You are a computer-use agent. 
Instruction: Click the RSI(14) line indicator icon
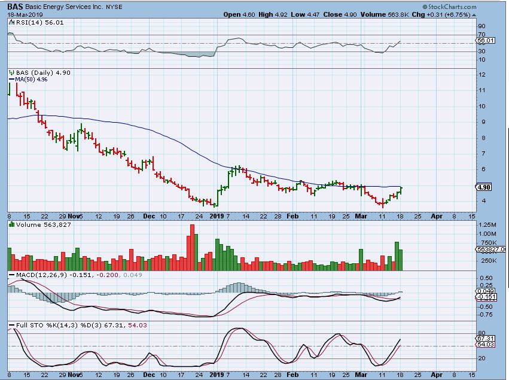11,22
